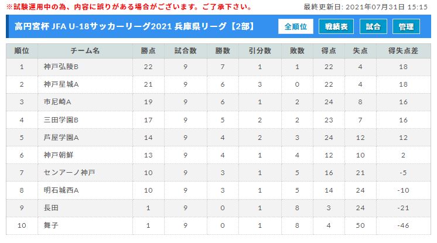Click the 得失点差 column header

click(403, 51)
